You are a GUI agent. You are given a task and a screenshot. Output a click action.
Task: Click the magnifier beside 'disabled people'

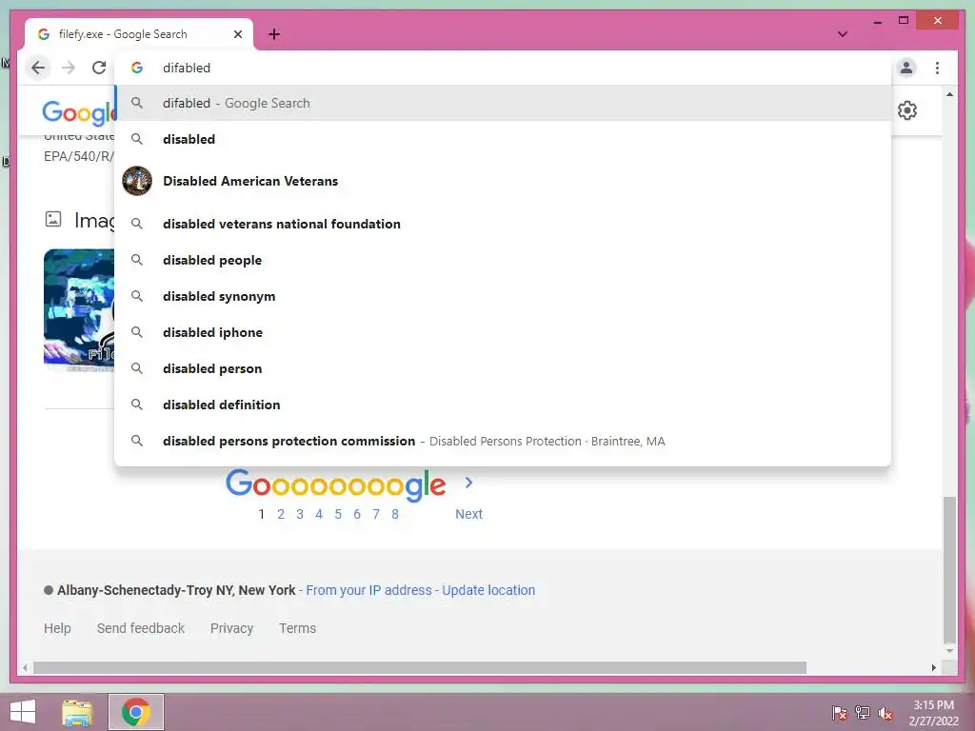coord(137,260)
